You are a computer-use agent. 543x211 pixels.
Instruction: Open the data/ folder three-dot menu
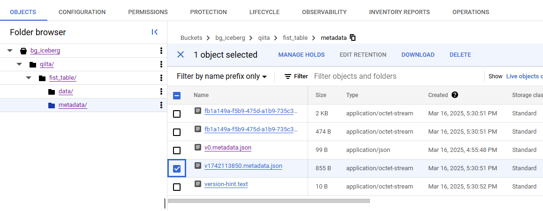click(161, 91)
